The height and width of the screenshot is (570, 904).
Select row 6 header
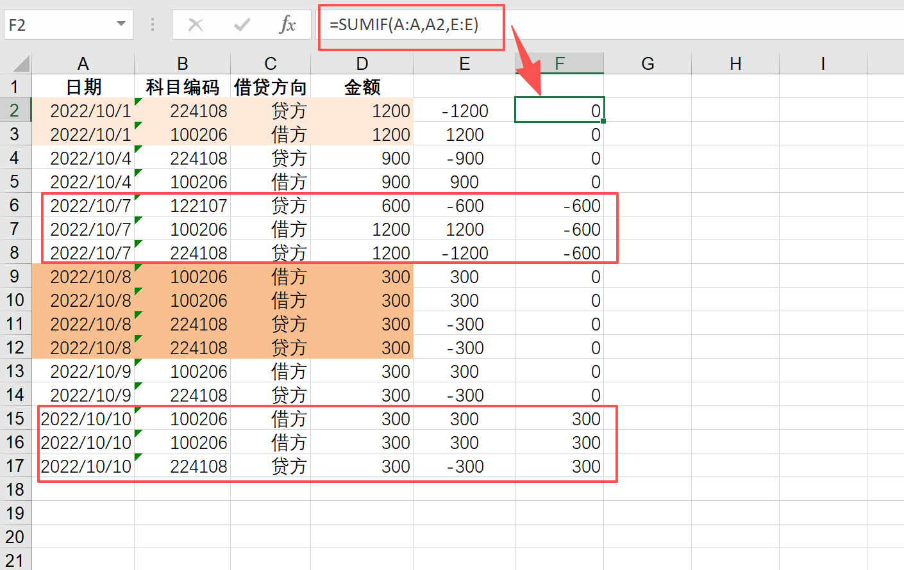pyautogui.click(x=15, y=206)
